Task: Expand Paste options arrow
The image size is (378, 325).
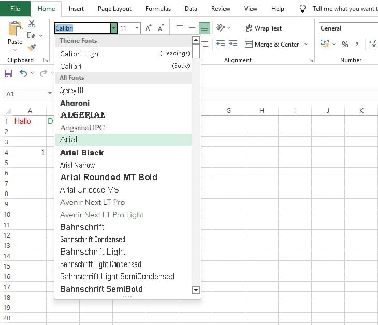Action: coord(15,50)
